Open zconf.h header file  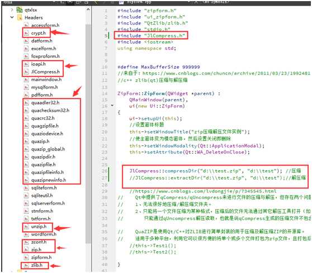click(x=39, y=242)
